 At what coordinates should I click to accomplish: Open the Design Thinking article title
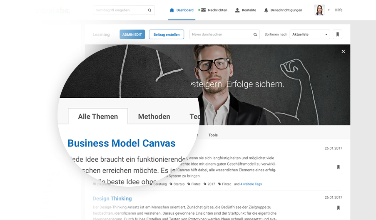click(x=112, y=198)
